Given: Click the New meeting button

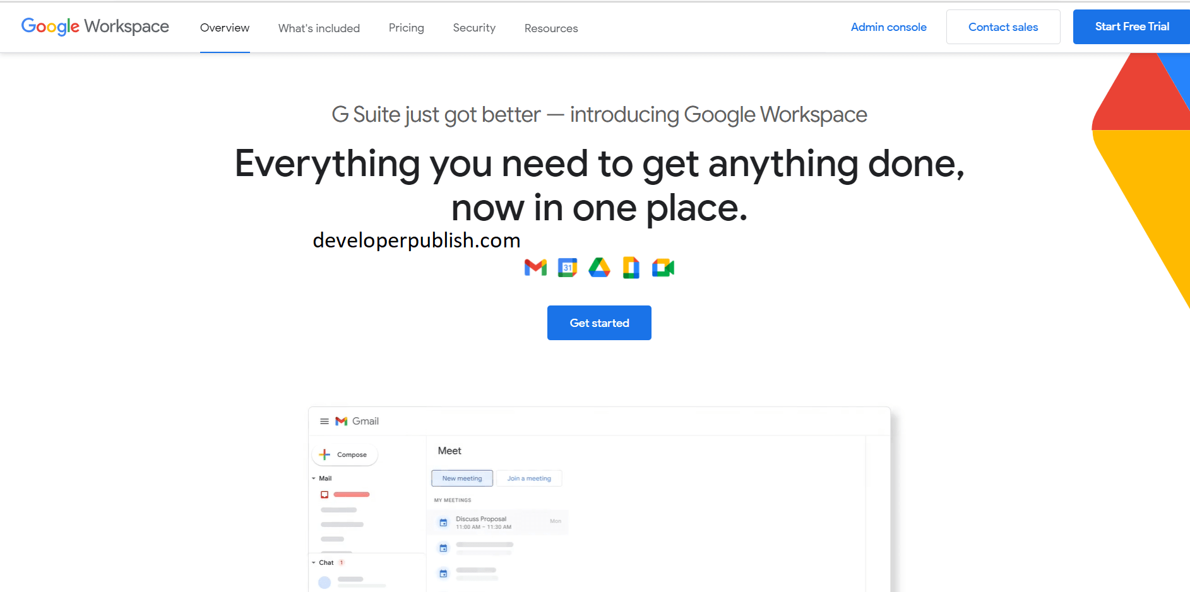Looking at the screenshot, I should 462,478.
